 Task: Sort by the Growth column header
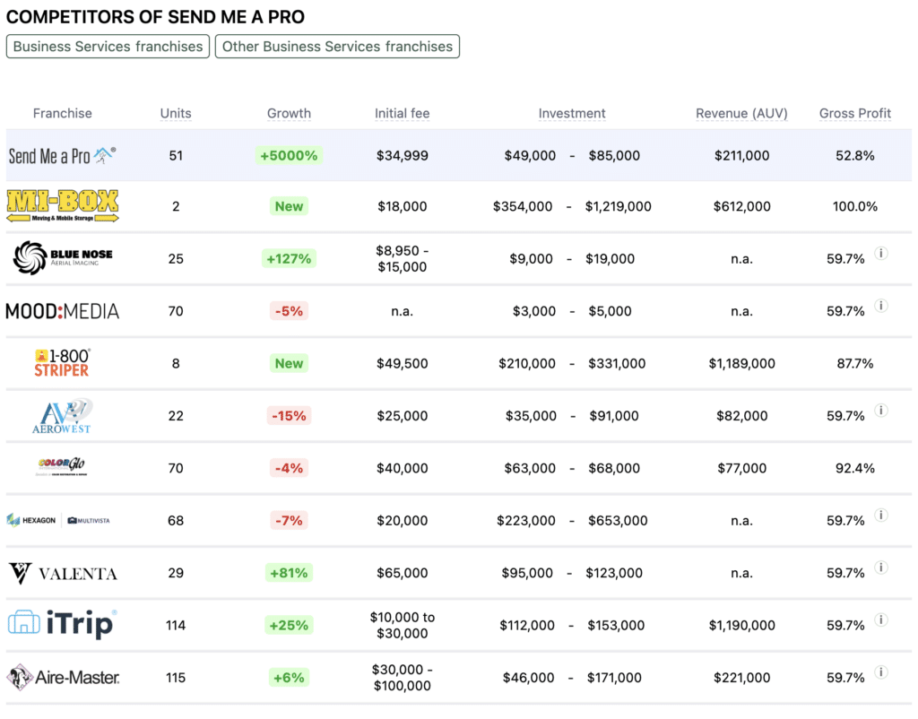[290, 114]
